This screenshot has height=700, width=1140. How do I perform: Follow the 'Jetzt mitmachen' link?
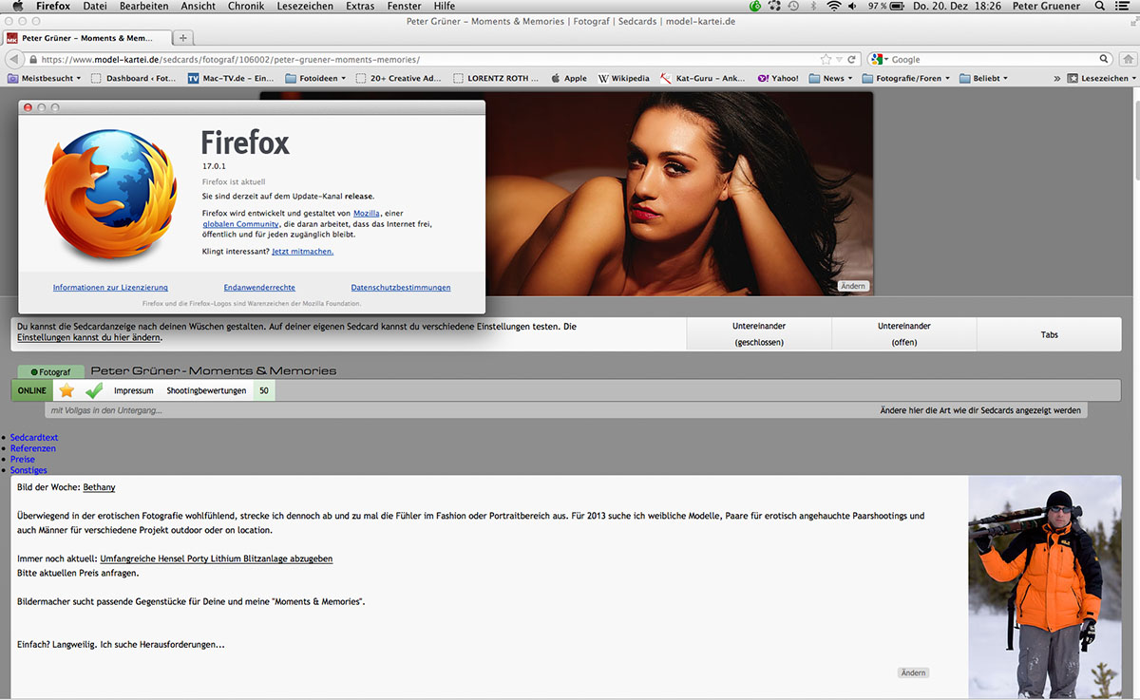point(302,252)
